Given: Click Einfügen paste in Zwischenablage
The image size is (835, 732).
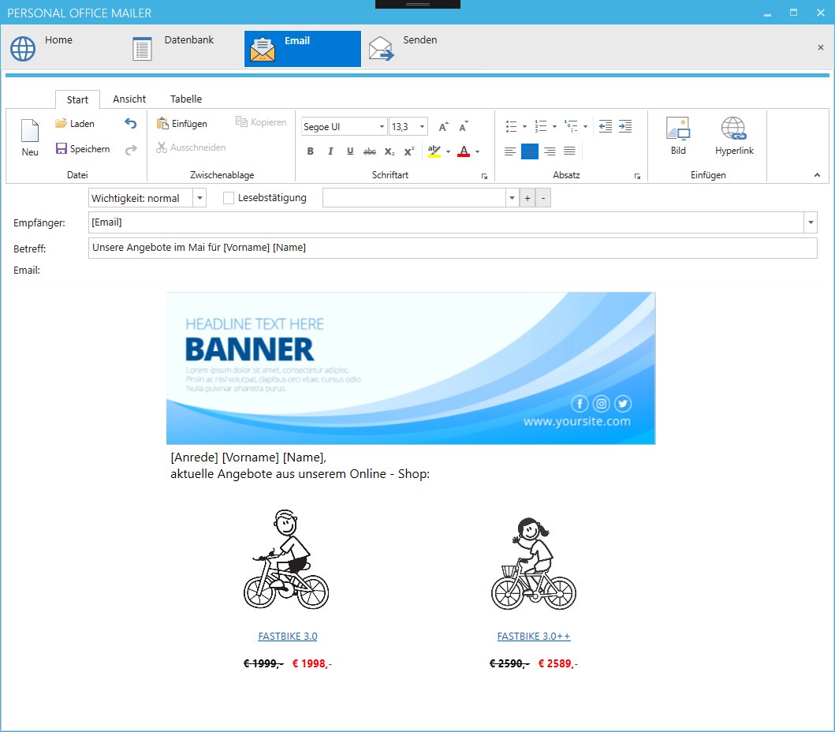Looking at the screenshot, I should pos(182,123).
